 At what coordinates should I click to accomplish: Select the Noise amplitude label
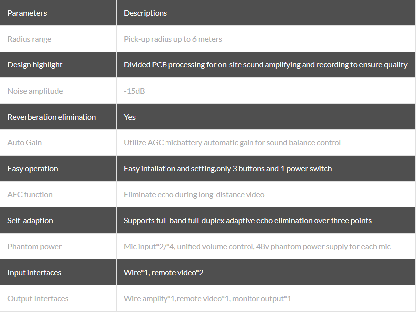[35, 91]
